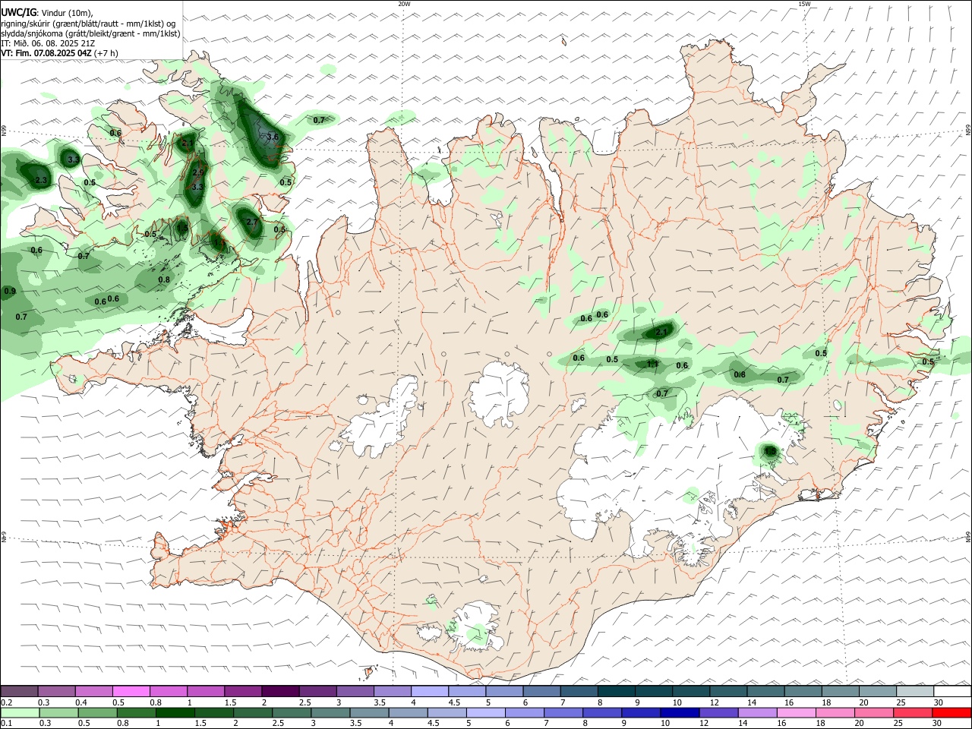Select the IT init-time line 06. 08. 2025 21Z
The image size is (972, 729).
pos(48,43)
